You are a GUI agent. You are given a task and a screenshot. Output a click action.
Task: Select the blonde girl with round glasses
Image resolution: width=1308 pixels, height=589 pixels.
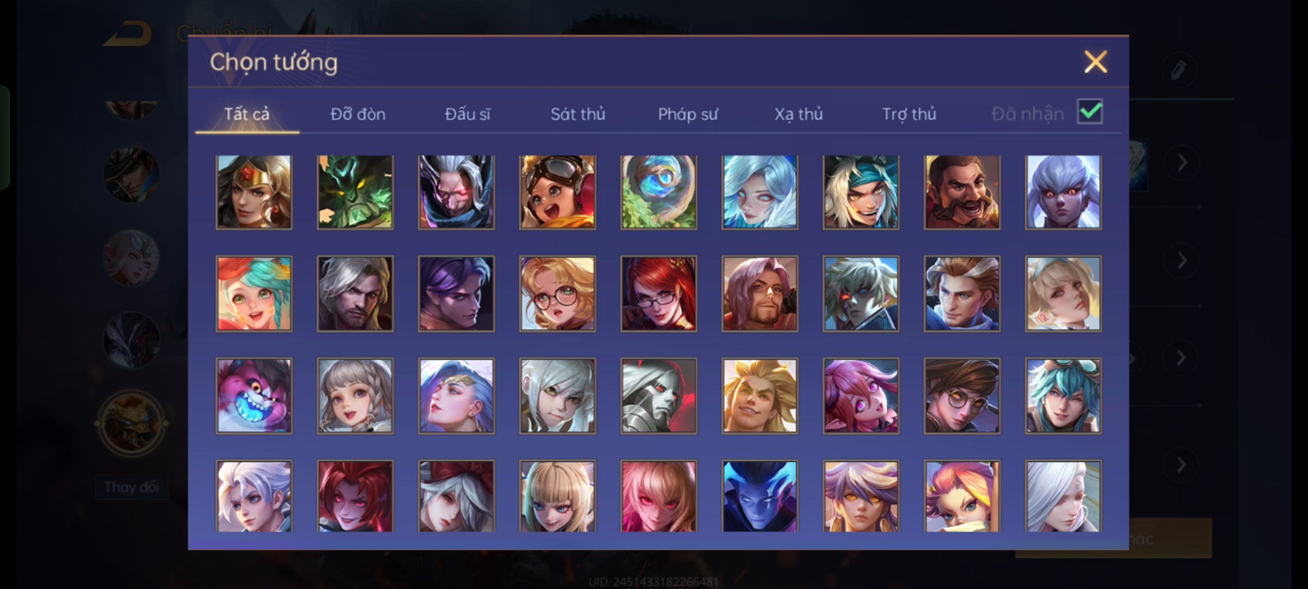[557, 294]
